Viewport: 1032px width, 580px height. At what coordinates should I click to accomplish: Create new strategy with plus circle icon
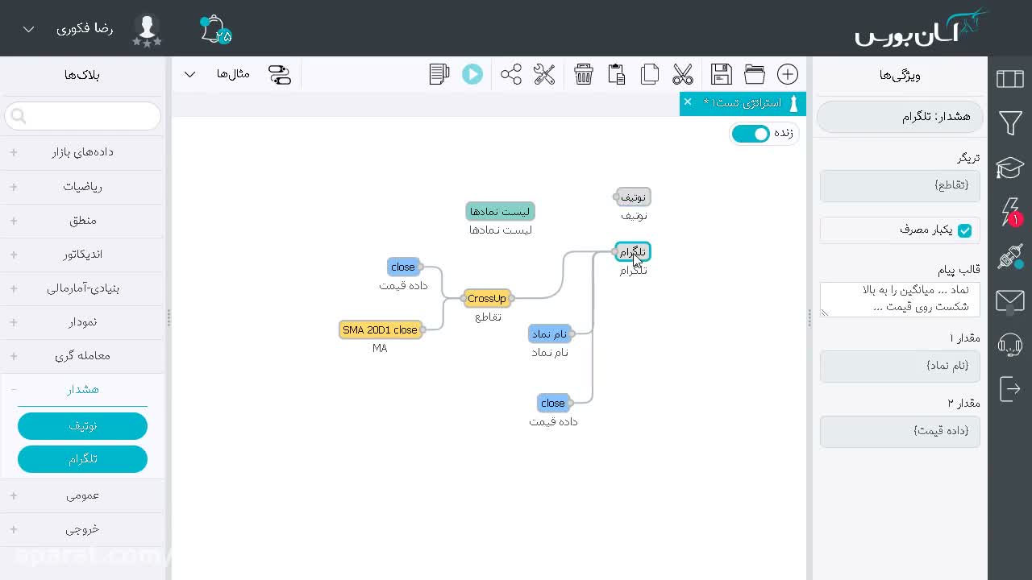[788, 74]
